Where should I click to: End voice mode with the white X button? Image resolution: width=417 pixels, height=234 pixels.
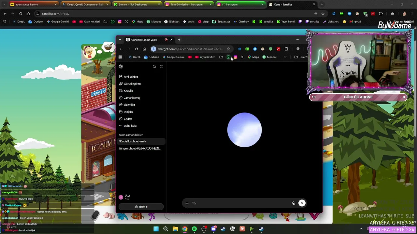click(x=302, y=203)
